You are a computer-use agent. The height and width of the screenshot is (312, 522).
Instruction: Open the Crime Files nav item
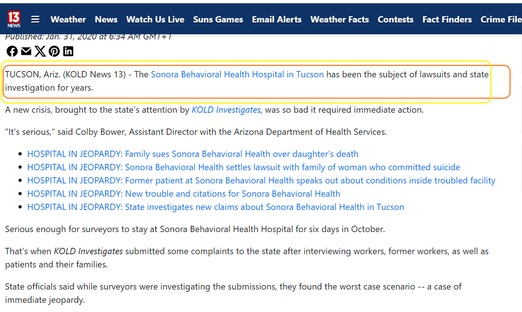[x=501, y=20]
